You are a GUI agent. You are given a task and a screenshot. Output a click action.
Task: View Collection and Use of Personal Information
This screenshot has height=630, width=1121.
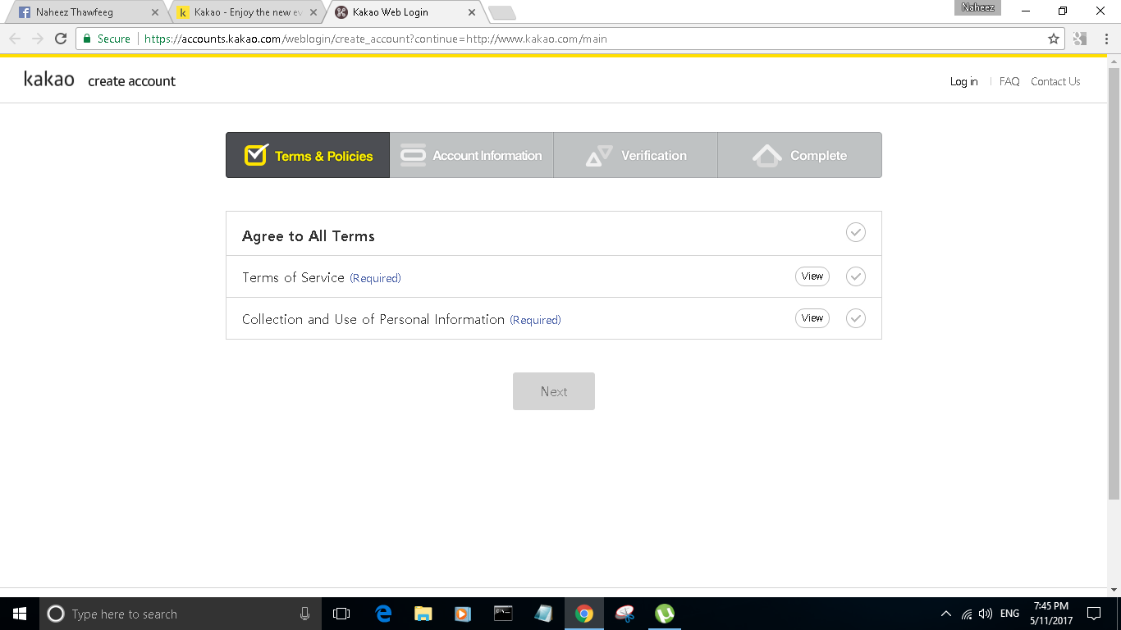[812, 318]
